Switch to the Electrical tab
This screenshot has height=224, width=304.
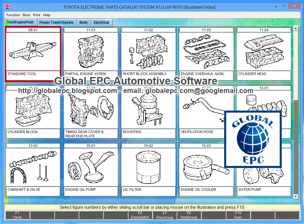pyautogui.click(x=102, y=23)
